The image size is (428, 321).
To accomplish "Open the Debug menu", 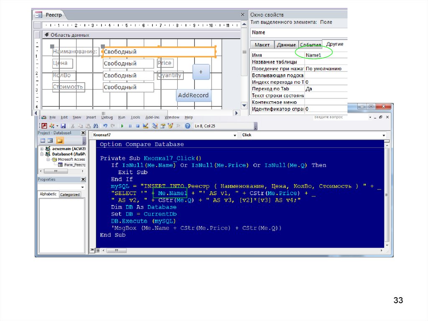I will pos(107,118).
